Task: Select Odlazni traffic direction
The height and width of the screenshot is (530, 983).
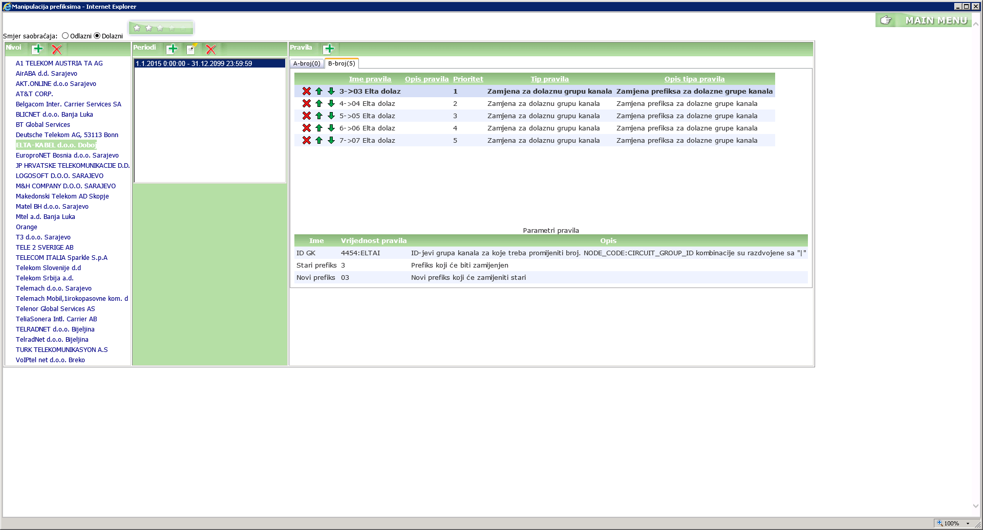Action: (x=65, y=36)
